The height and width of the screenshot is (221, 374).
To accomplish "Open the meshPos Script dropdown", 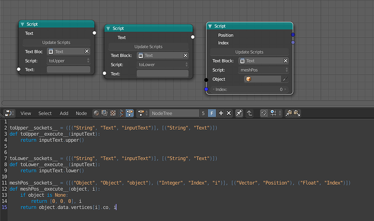I will 263,70.
